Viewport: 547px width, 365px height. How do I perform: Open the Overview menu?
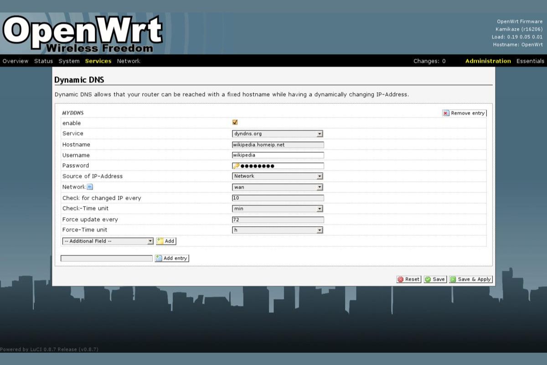pyautogui.click(x=15, y=61)
